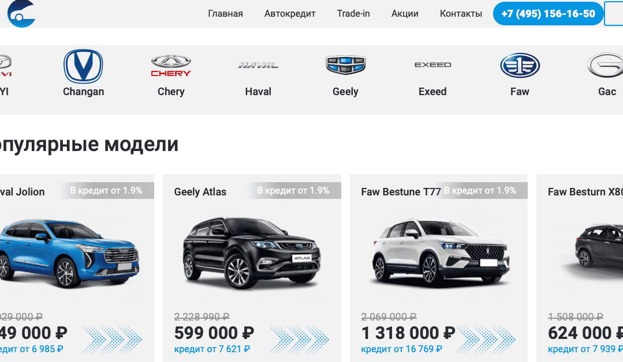Select the Faw brand logo
Viewport: 623px width, 362px height.
520,65
